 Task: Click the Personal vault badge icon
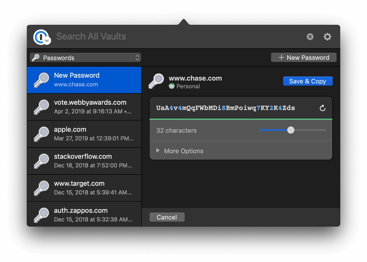pos(171,86)
